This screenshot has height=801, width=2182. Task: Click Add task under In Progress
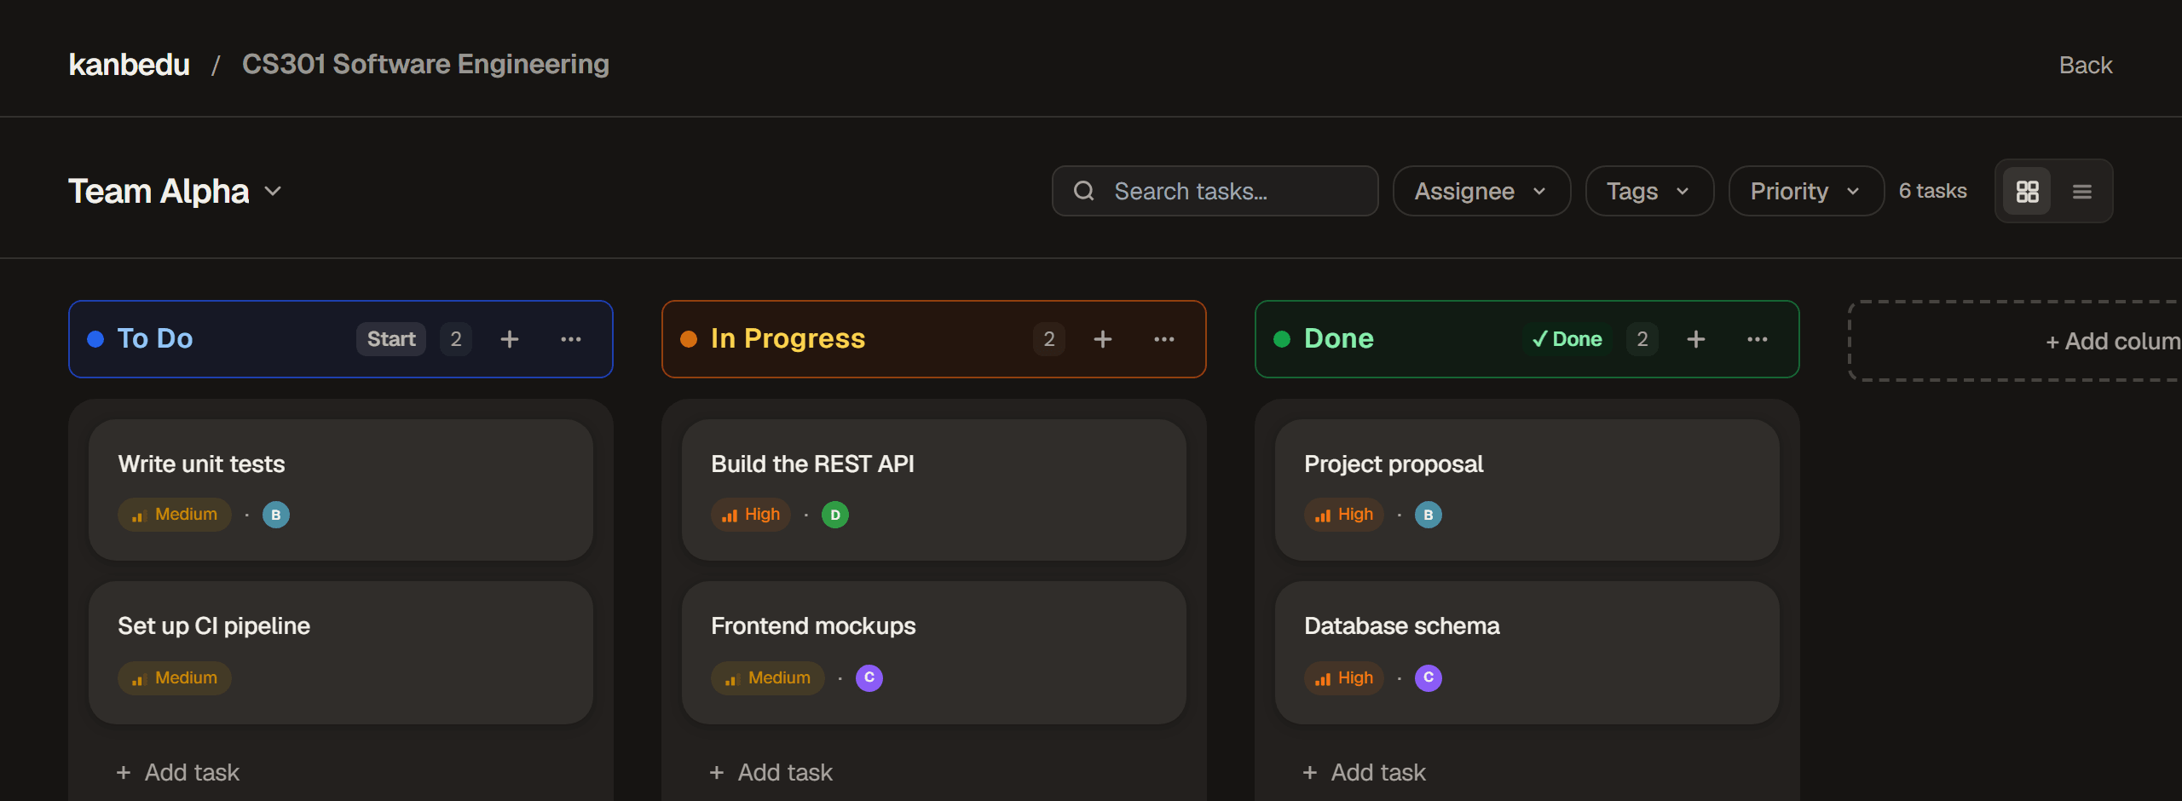[771, 772]
